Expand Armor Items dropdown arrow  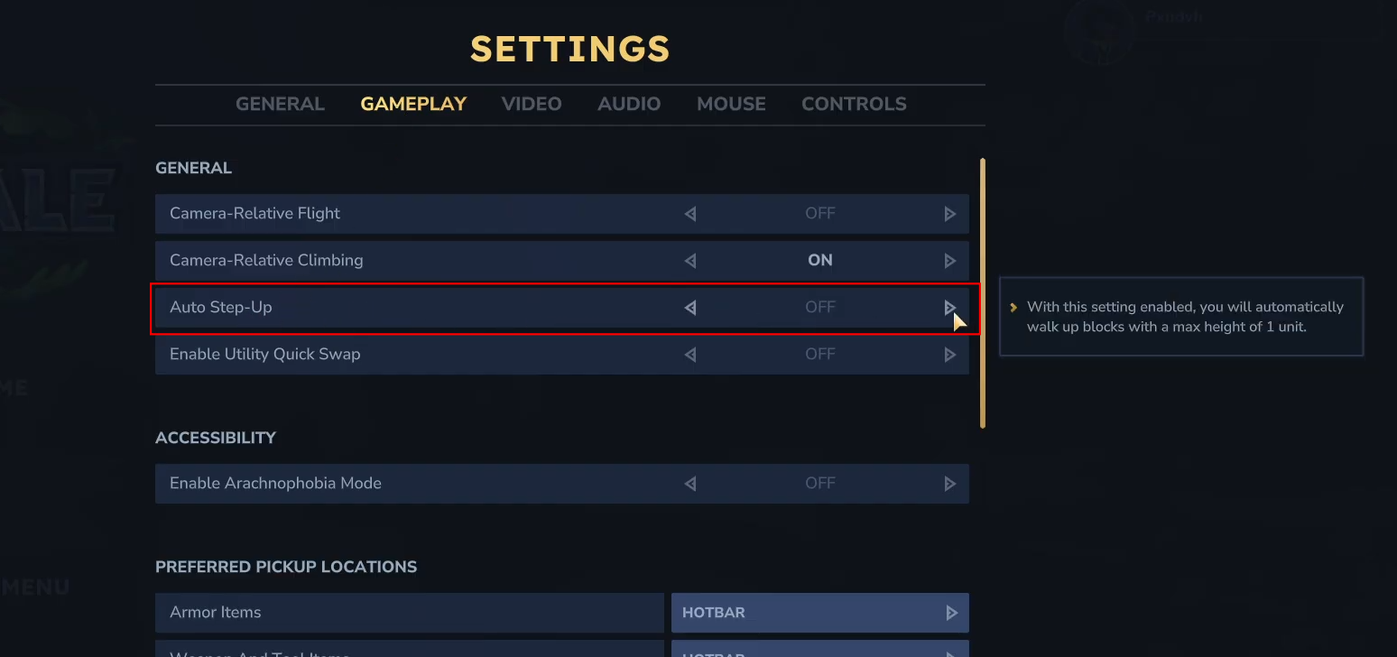950,613
